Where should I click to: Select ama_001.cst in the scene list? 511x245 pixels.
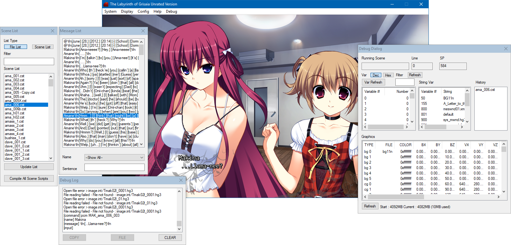click(x=26, y=76)
